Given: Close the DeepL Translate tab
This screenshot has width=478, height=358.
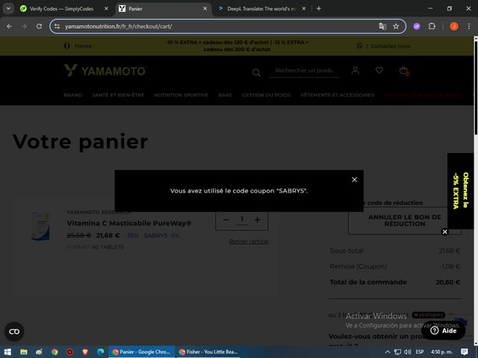Looking at the screenshot, I should pyautogui.click(x=304, y=9).
